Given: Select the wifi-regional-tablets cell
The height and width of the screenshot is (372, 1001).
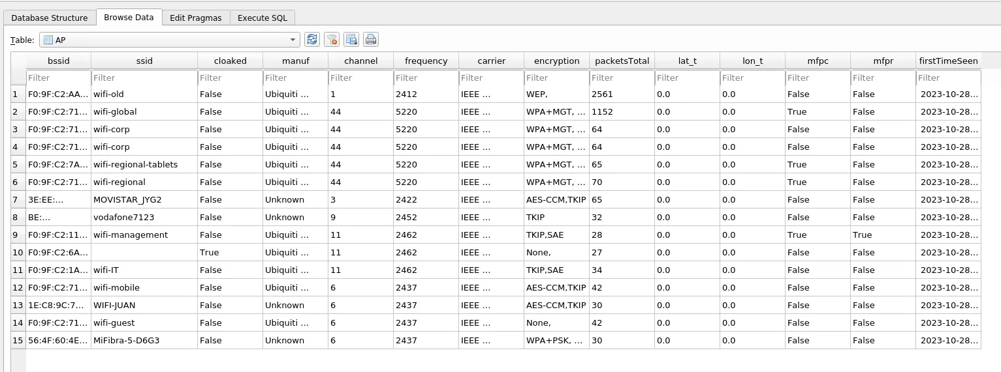Looking at the screenshot, I should coord(144,164).
